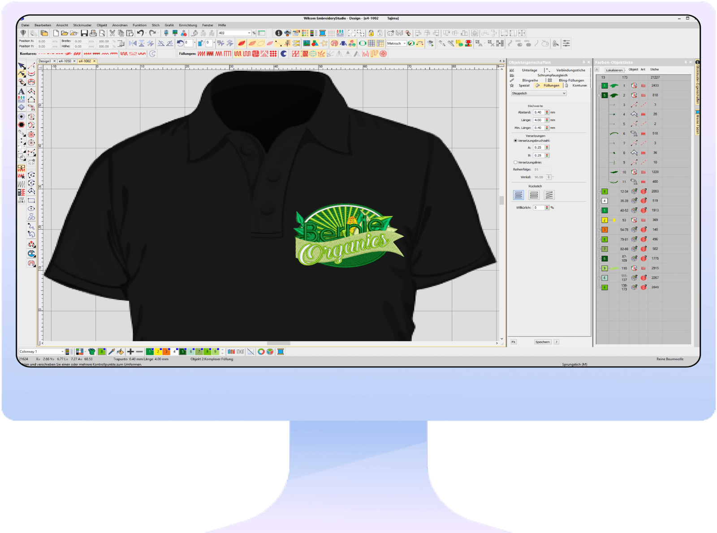Collapse all via the double-chevron button

coord(597,69)
